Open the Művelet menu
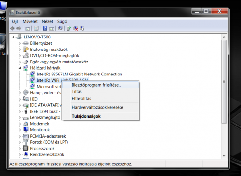 point(30,21)
